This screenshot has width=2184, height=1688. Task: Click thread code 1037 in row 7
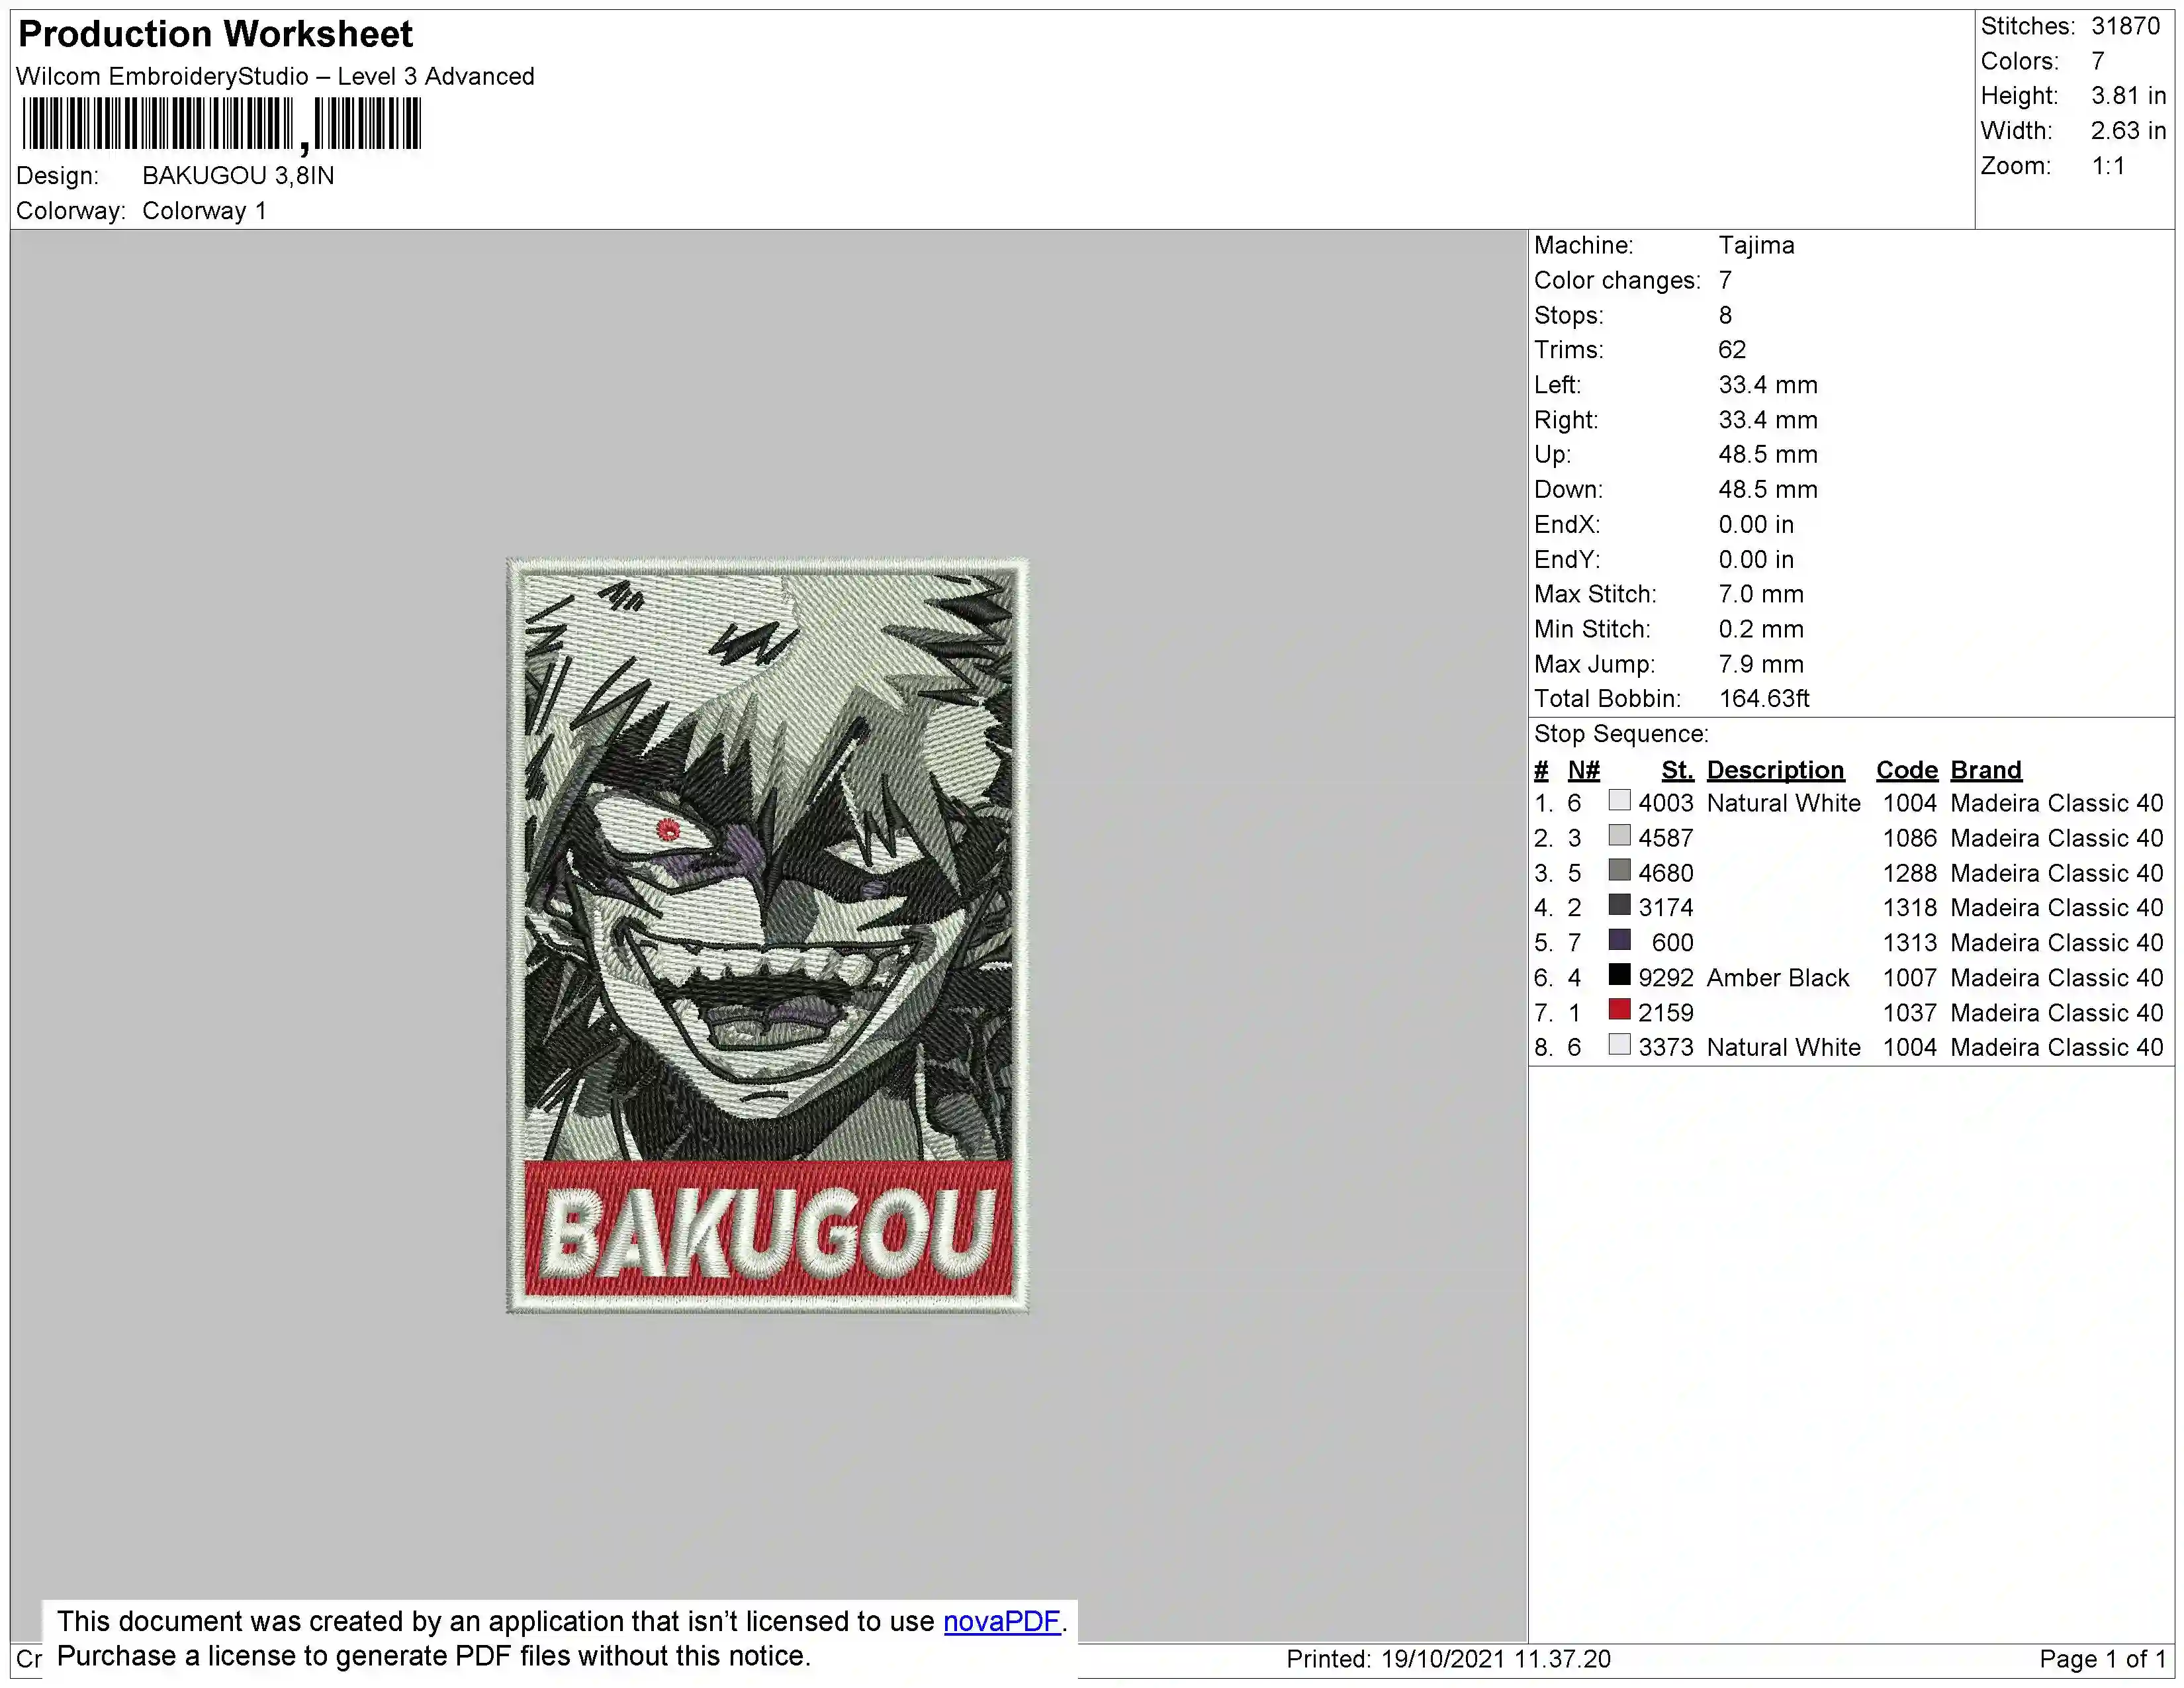pos(1909,1013)
